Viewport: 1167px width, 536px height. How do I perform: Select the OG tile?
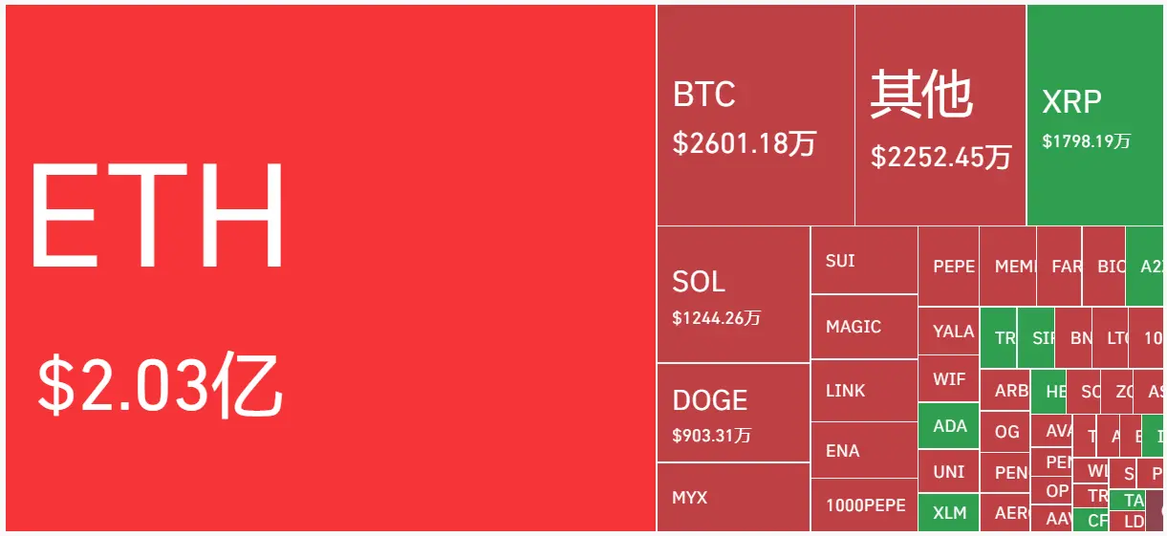pos(1005,431)
